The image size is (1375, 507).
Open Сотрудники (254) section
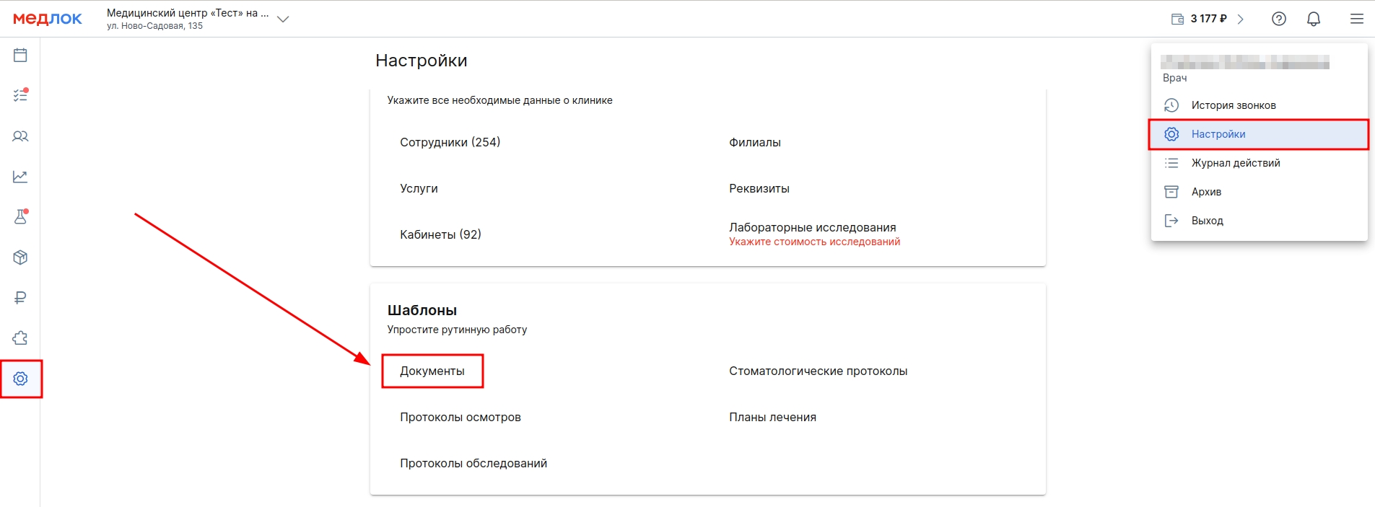450,142
